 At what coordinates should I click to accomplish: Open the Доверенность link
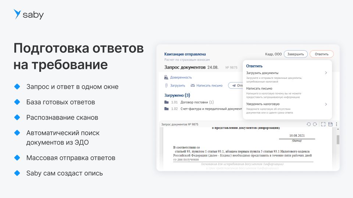pyautogui.click(x=181, y=77)
